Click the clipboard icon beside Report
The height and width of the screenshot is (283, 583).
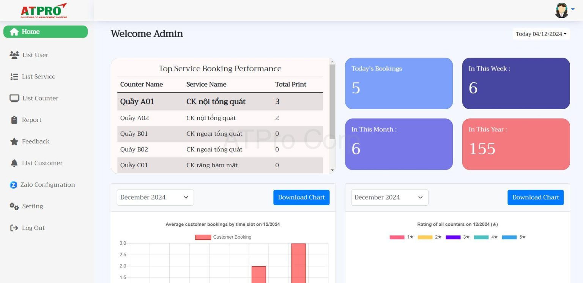click(x=14, y=120)
